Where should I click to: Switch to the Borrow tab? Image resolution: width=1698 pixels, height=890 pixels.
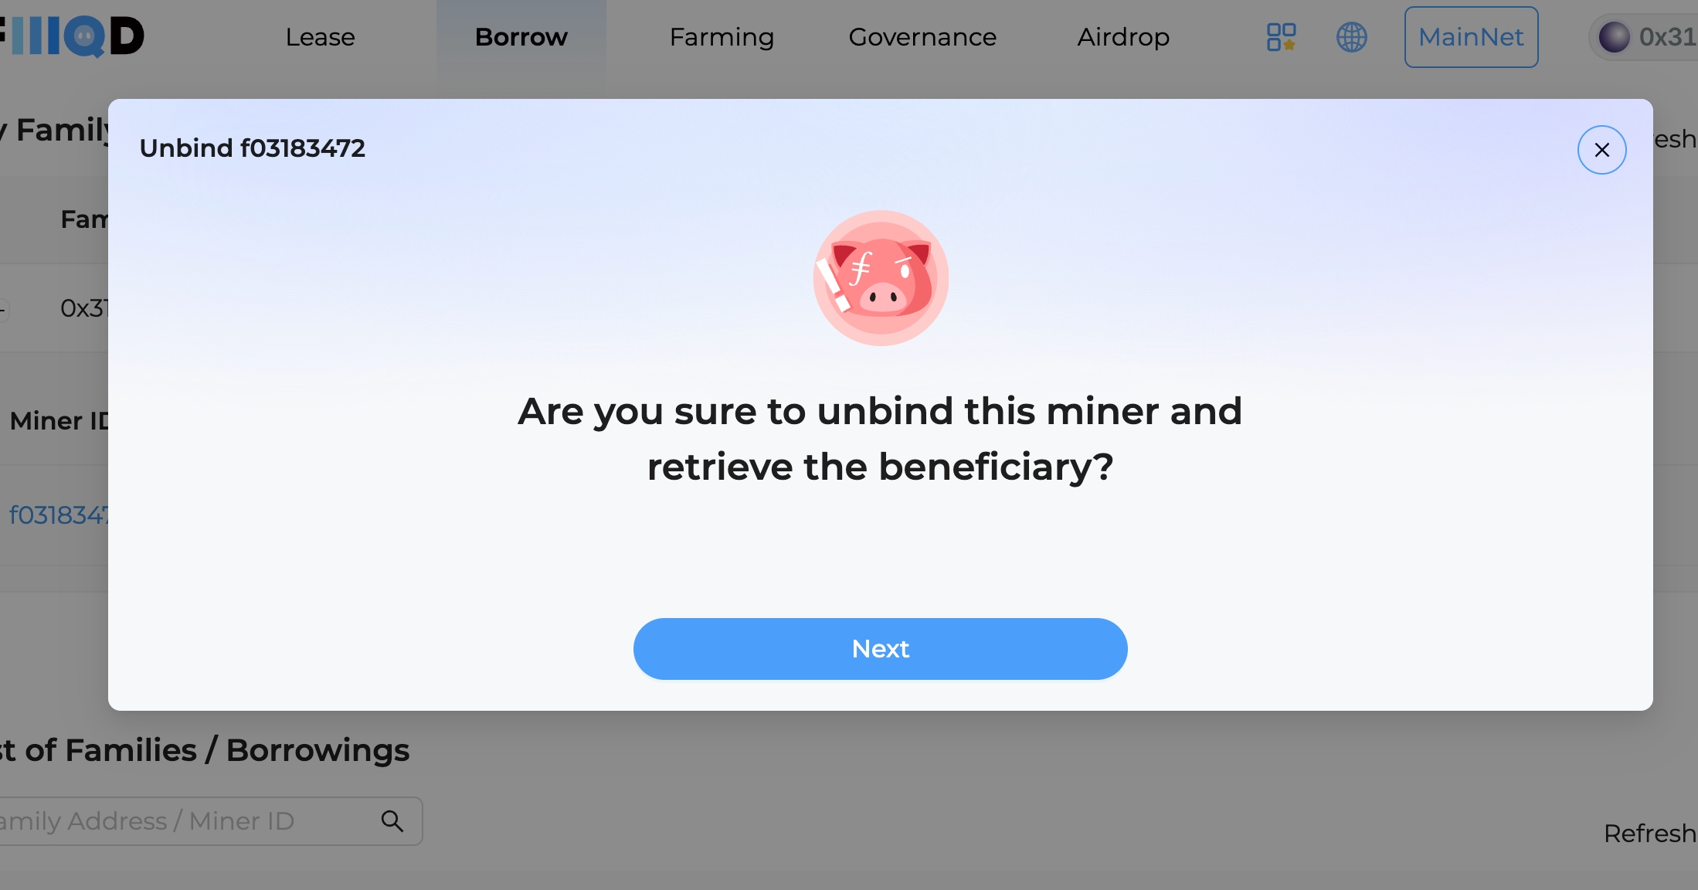(521, 37)
